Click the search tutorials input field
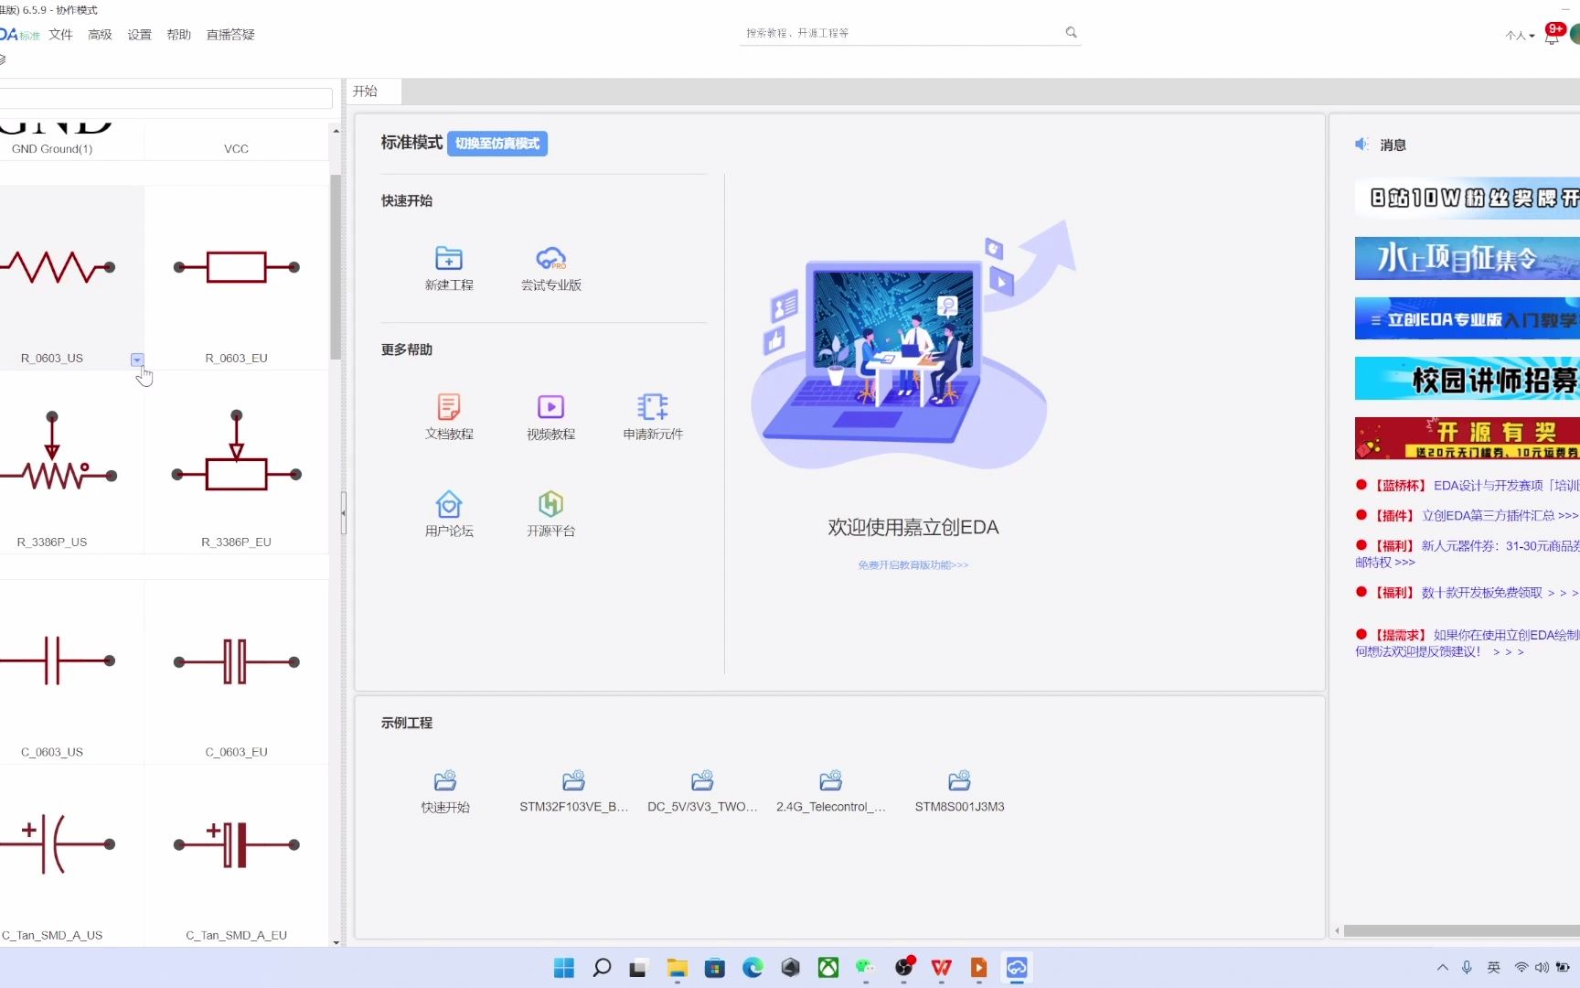 pyautogui.click(x=901, y=33)
